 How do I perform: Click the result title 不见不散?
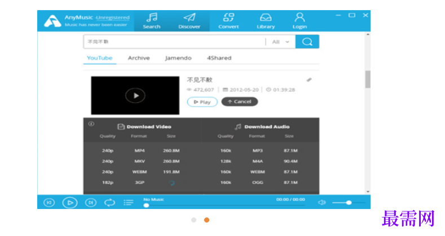point(200,80)
